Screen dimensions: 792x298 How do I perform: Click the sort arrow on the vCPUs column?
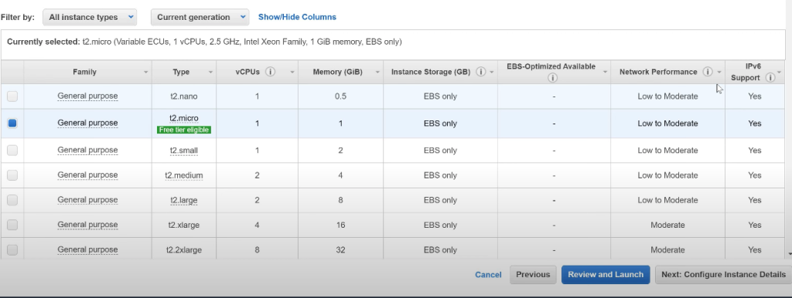point(292,73)
